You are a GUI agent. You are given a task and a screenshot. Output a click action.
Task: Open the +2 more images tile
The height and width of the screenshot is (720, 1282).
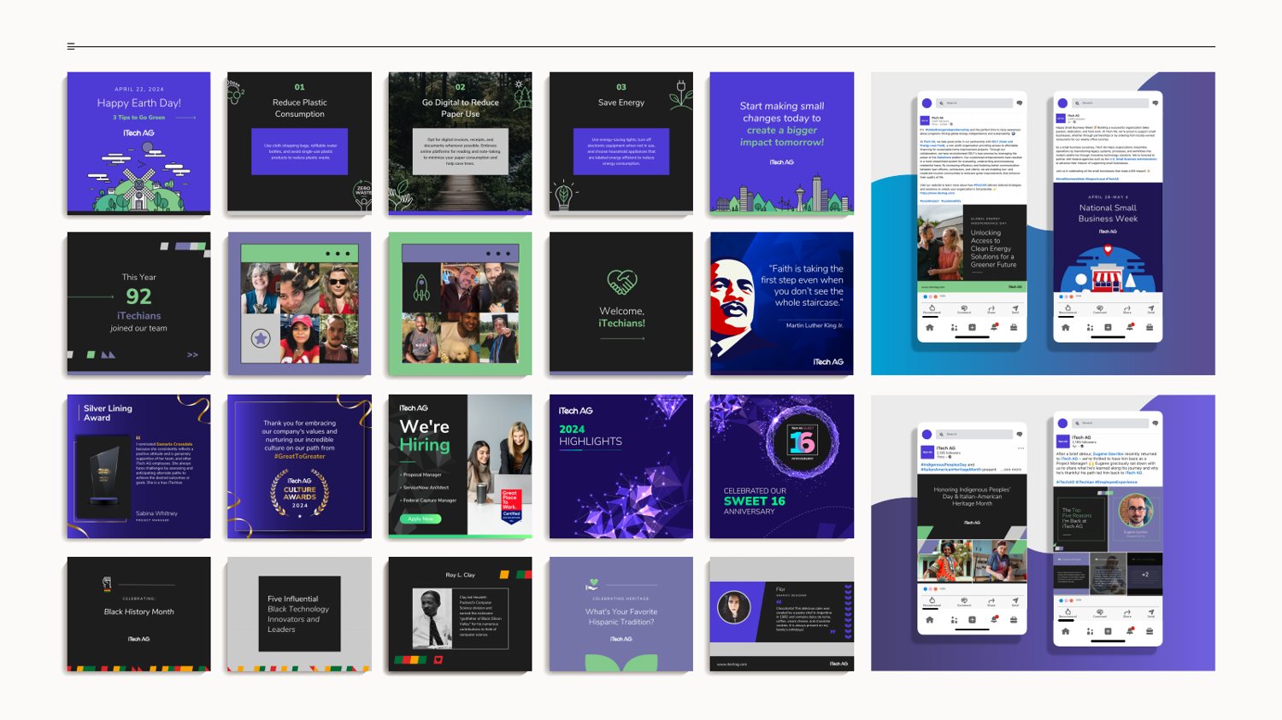[x=1144, y=574]
